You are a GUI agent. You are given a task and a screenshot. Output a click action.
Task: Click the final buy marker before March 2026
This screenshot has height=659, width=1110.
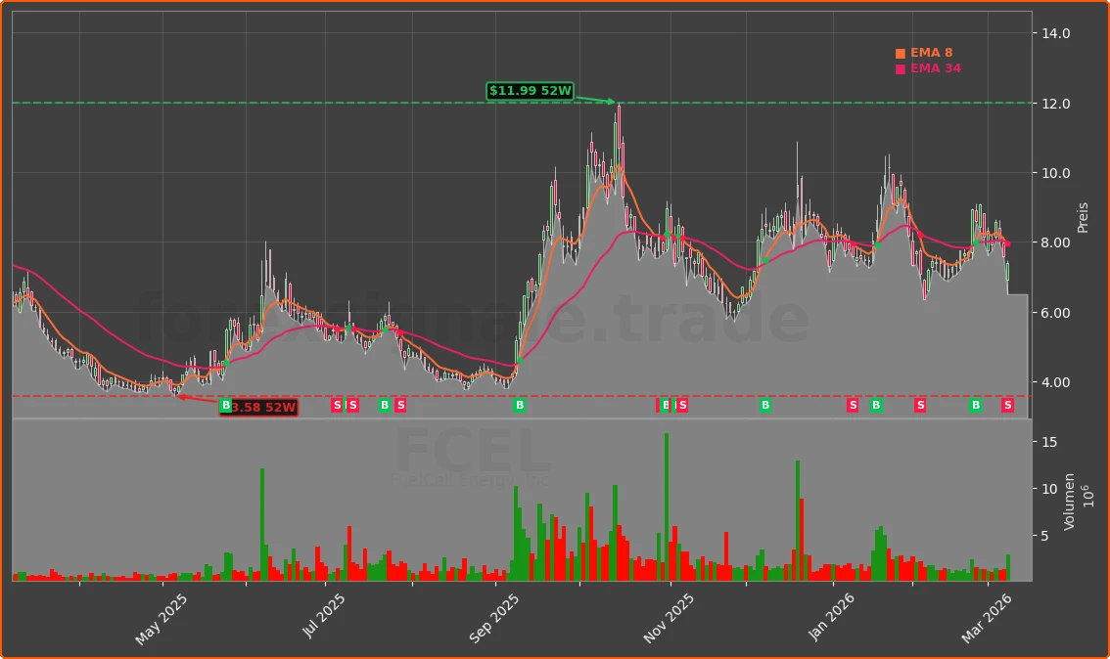[976, 406]
